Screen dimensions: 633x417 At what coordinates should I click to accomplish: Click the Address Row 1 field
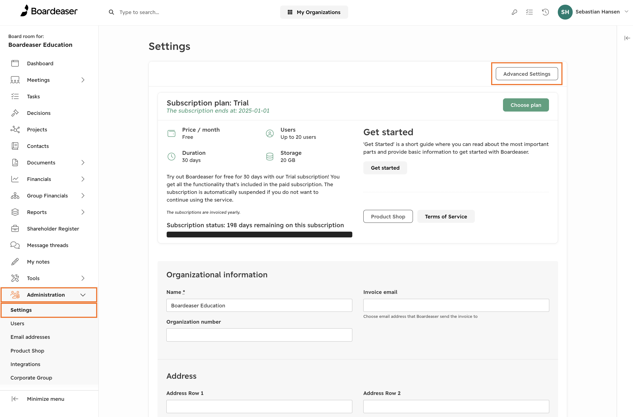click(259, 407)
